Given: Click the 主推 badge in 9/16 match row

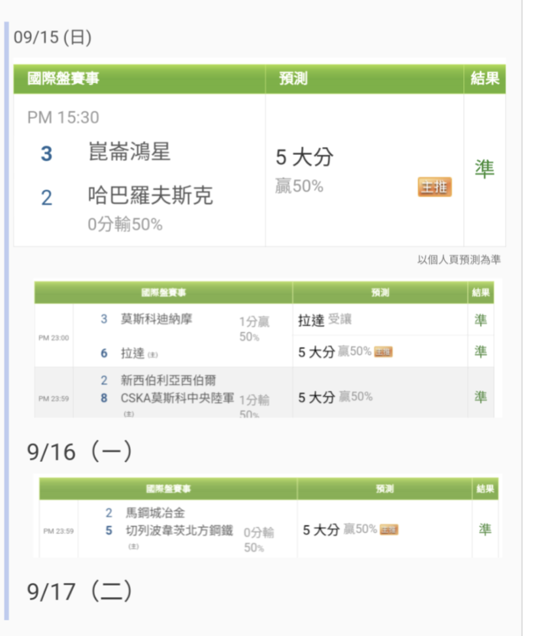Looking at the screenshot, I should click(388, 529).
